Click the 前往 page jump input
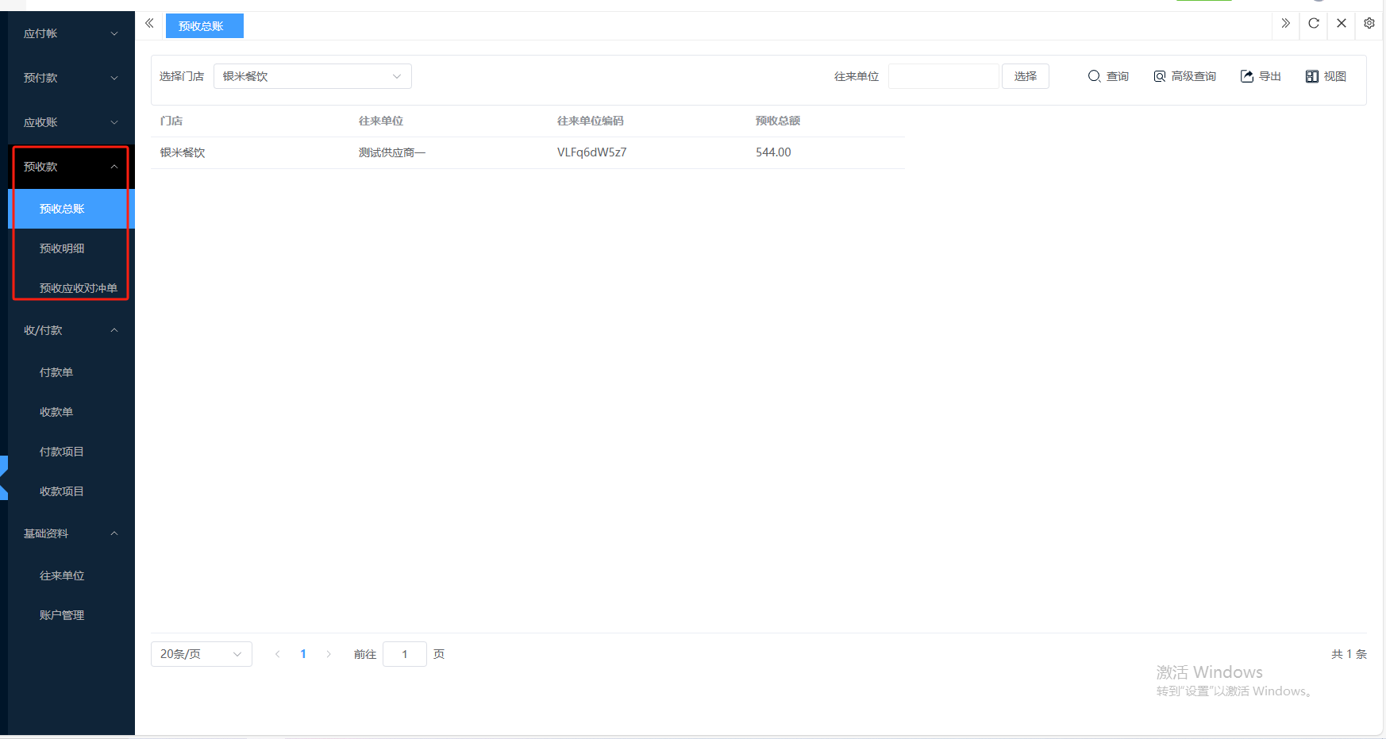Viewport: 1386px width, 739px height. coord(405,654)
